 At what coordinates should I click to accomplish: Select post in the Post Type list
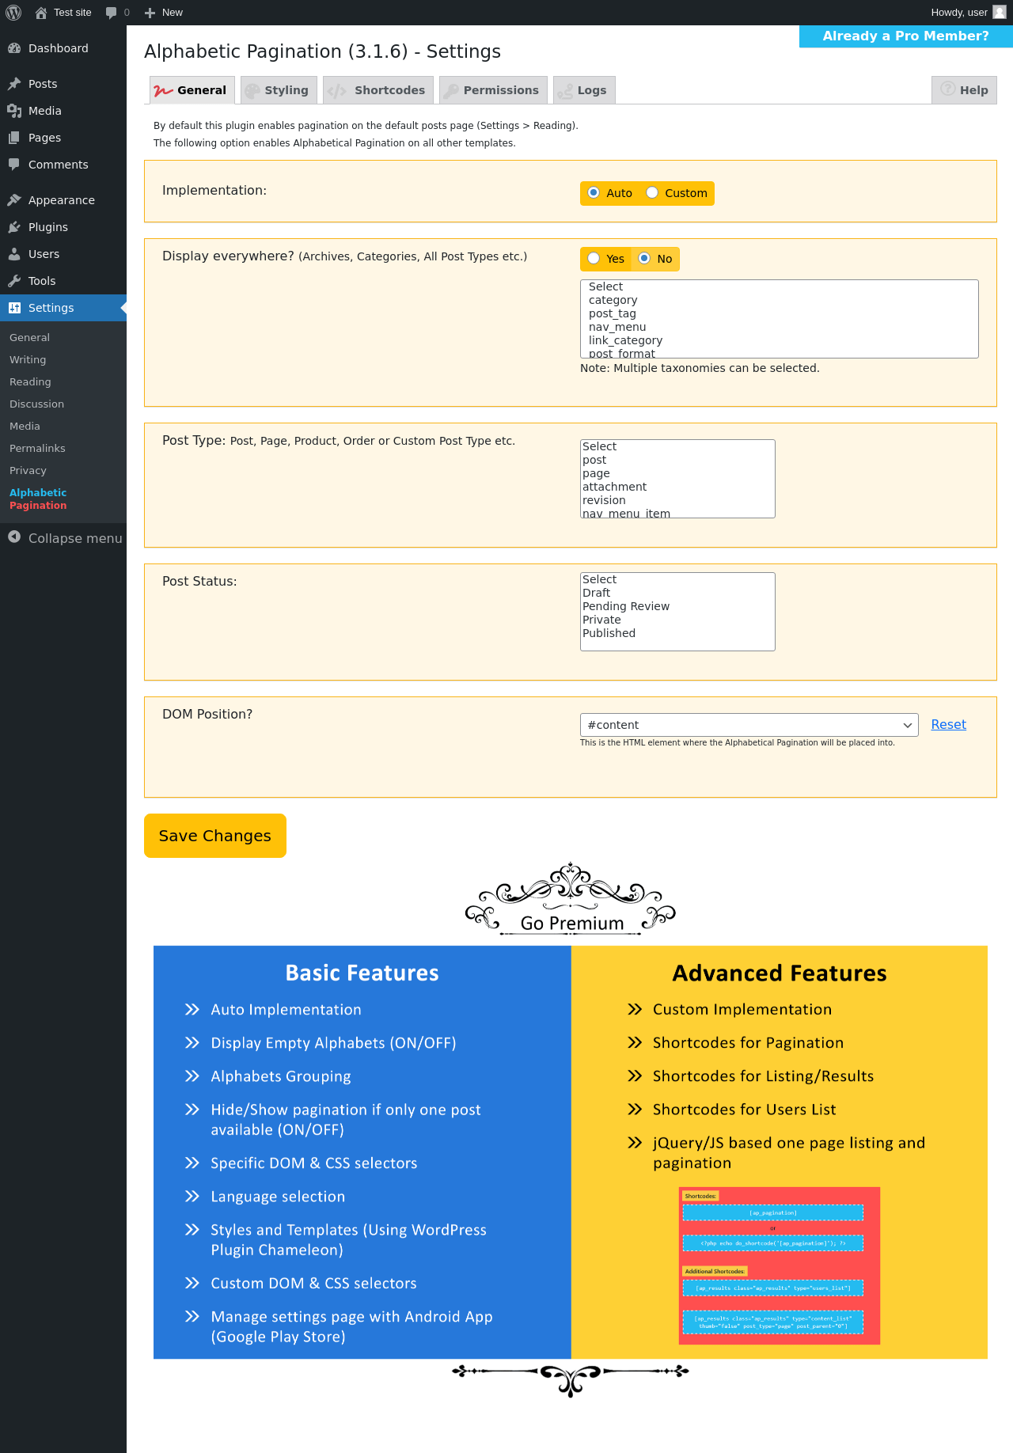click(x=677, y=460)
